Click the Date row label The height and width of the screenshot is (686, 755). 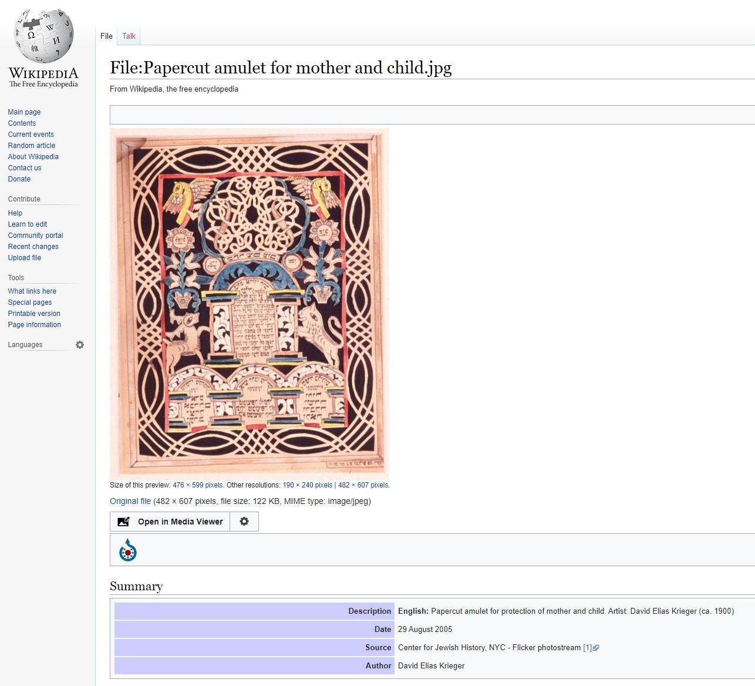(383, 630)
